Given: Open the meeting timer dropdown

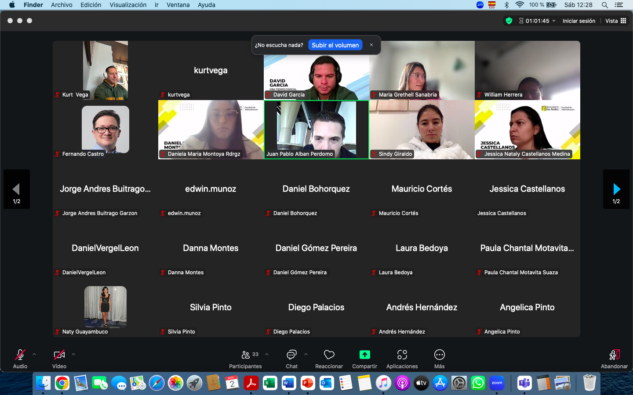Looking at the screenshot, I should pyautogui.click(x=537, y=21).
